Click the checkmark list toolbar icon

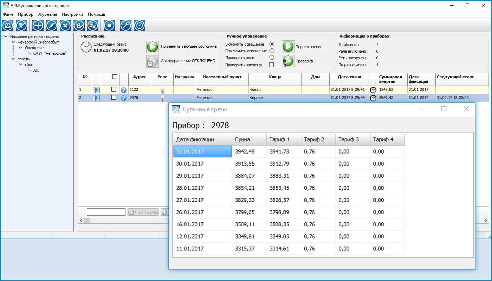pos(21,26)
